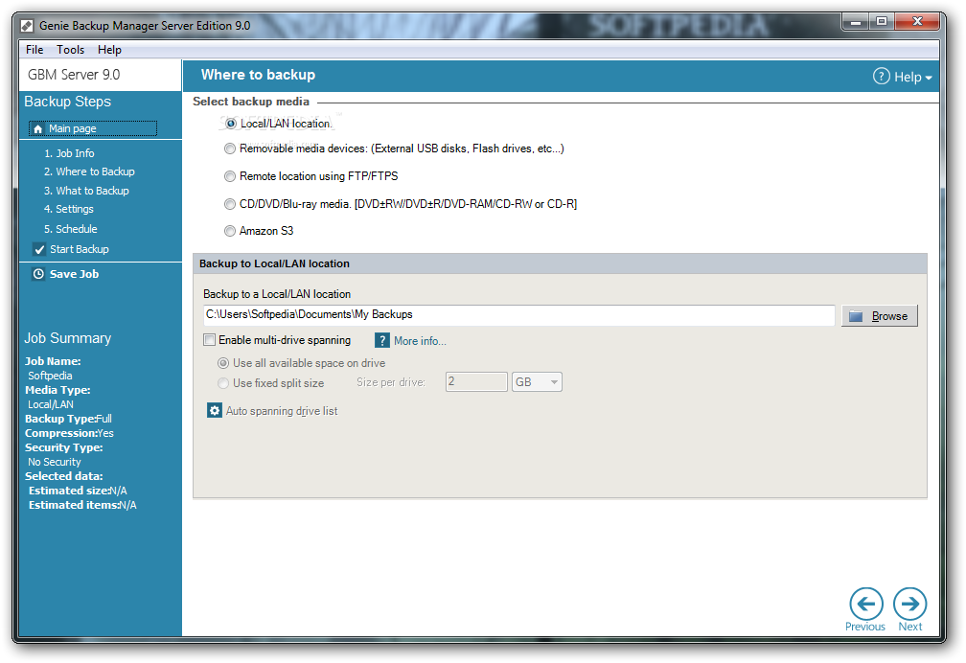Go to step 1. Job Info
The height and width of the screenshot is (663, 966).
(69, 153)
